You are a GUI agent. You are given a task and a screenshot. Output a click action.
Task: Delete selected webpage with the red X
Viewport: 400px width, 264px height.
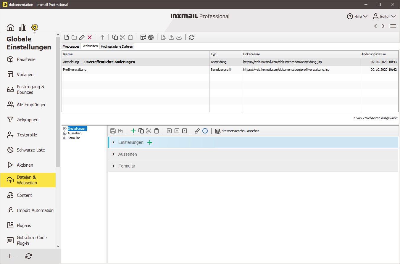tap(90, 37)
